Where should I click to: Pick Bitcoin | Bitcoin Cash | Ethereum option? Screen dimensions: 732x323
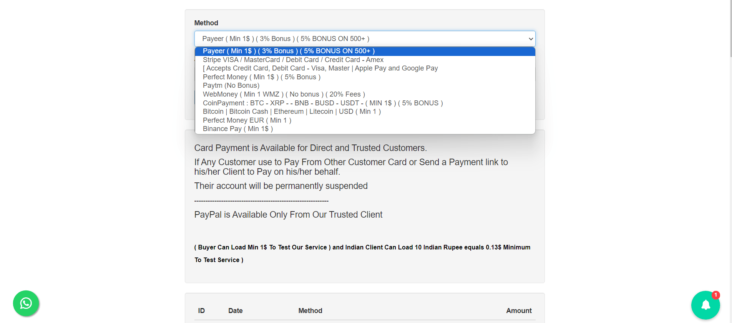291,111
